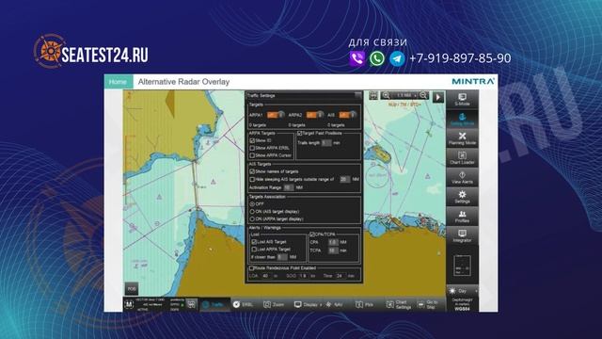Viewport: 602px width, 339px height.
Task: Switch to Sailing Mode
Action: [462, 120]
